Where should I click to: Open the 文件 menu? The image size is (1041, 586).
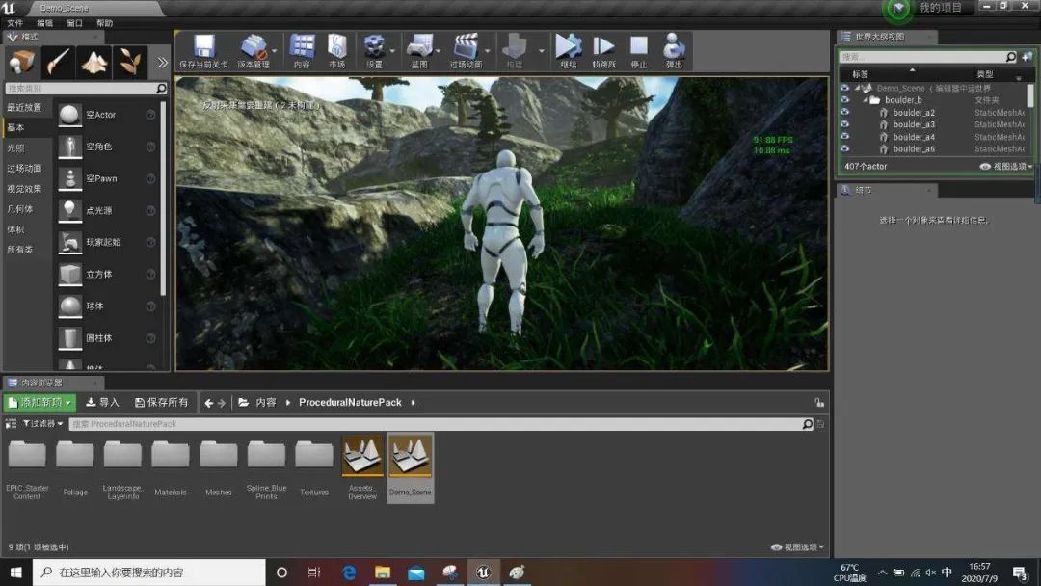pos(14,23)
